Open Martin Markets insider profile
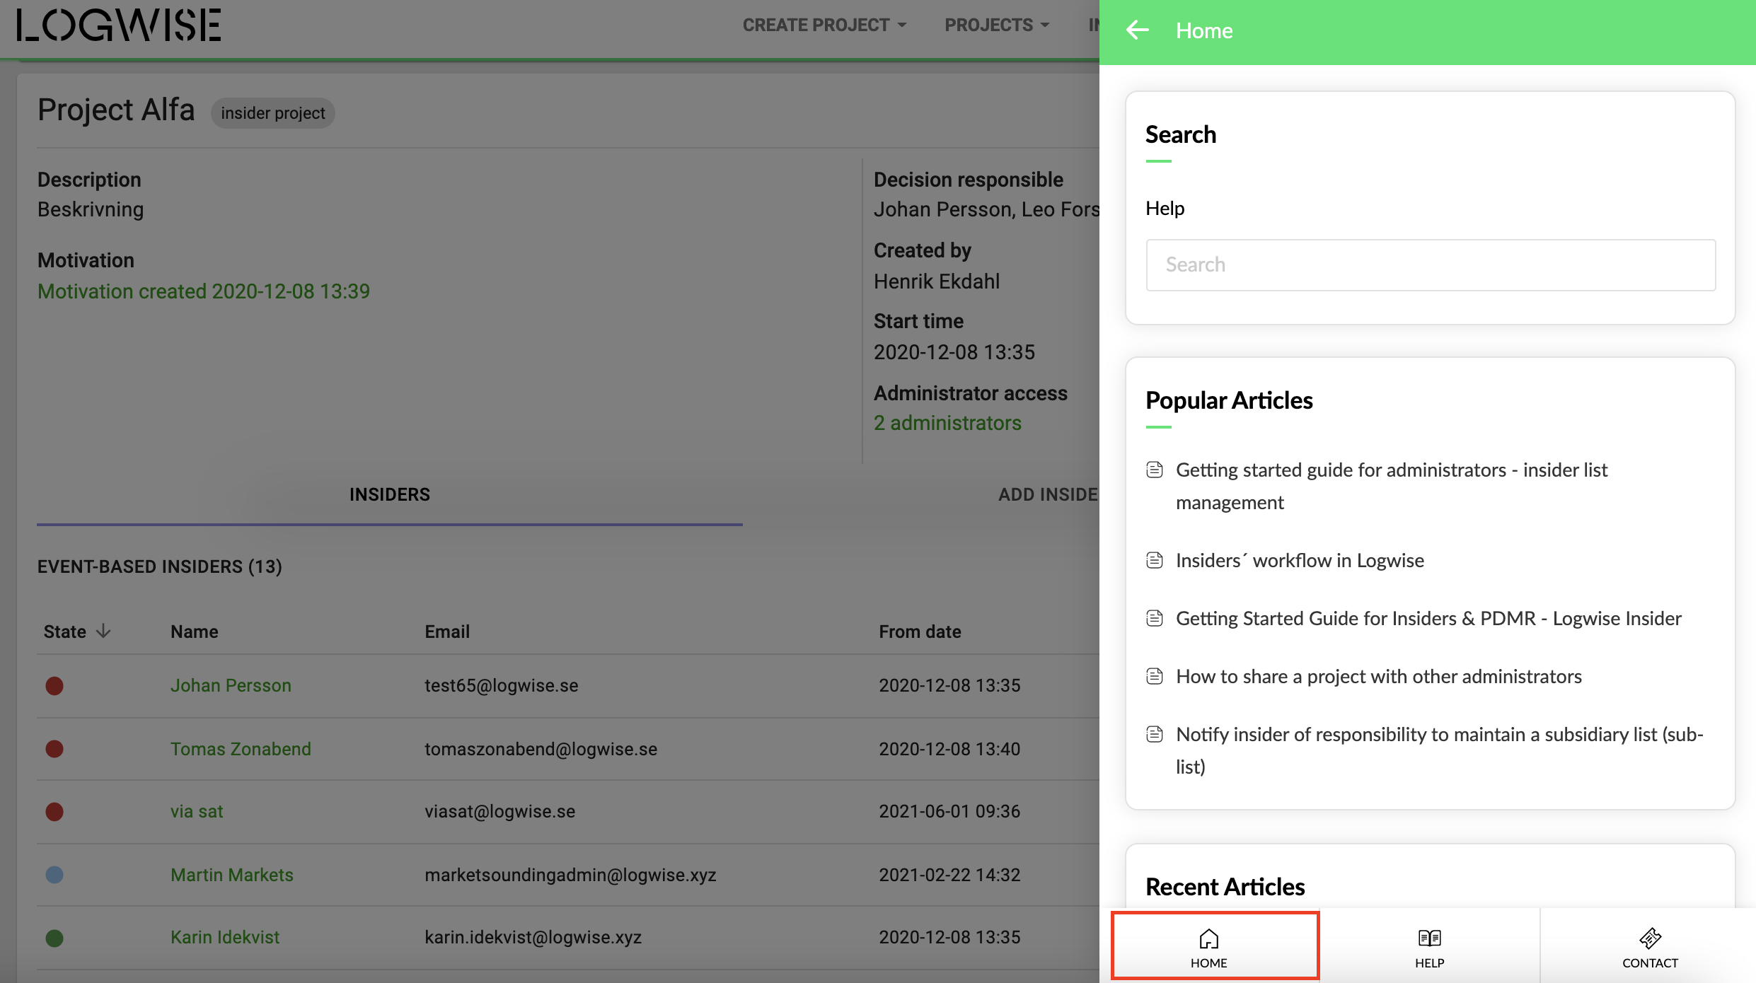Viewport: 1756px width, 983px height. coord(231,875)
